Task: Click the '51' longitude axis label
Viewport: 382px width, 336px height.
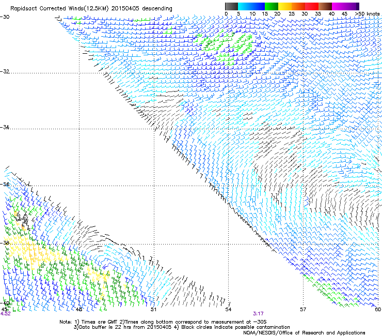Action: pyautogui.click(x=153, y=310)
